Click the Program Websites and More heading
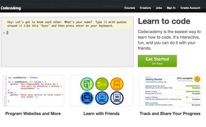The image size is (206, 127). click(x=33, y=114)
